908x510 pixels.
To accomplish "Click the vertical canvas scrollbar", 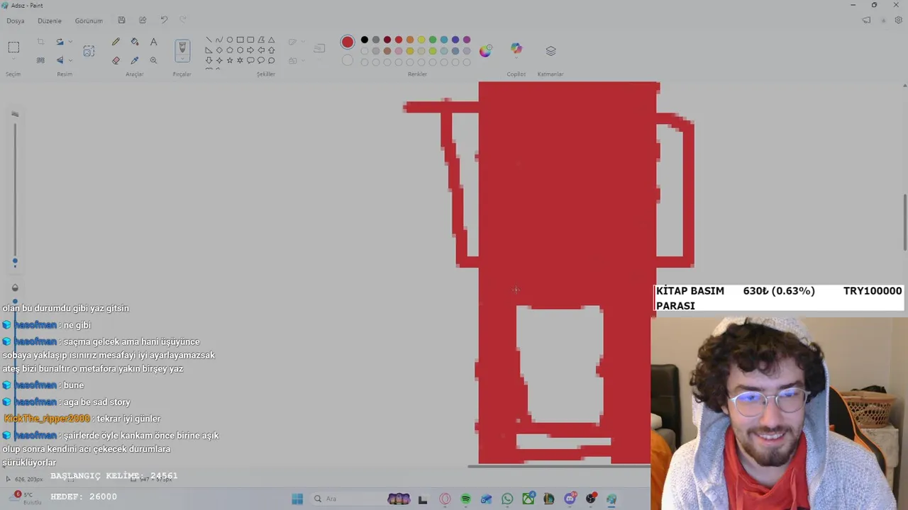I will 904,222.
